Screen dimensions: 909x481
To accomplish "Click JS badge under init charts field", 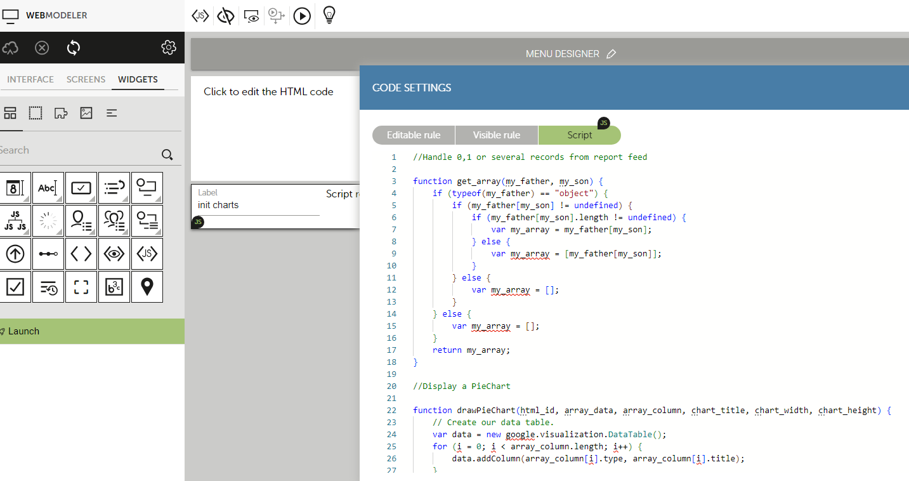I will [199, 221].
